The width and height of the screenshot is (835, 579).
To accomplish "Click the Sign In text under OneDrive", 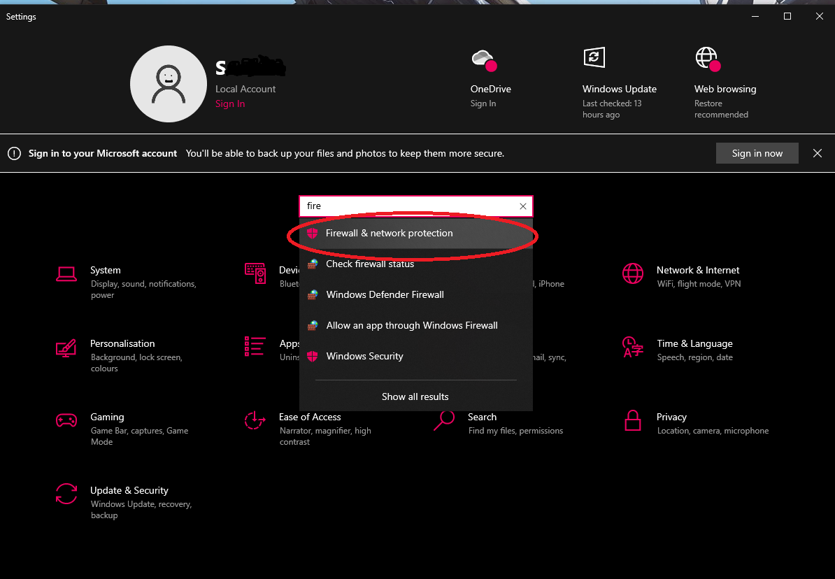I will pos(483,103).
